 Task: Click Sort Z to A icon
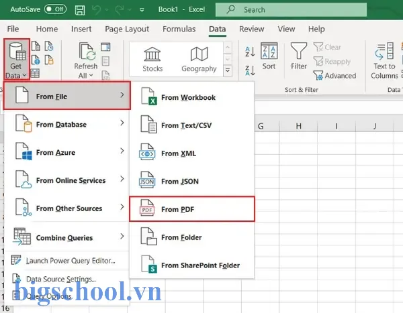[250, 70]
